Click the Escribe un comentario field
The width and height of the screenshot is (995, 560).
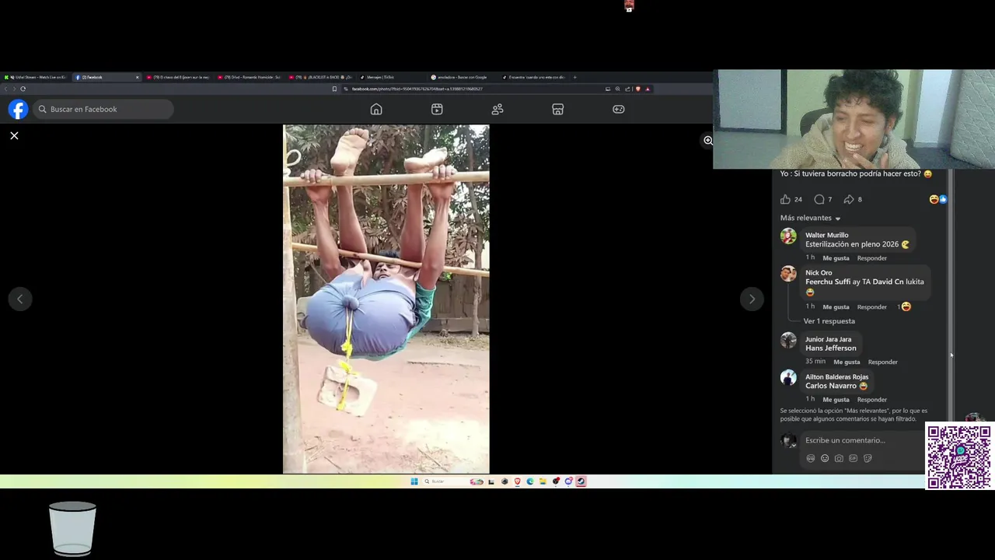(x=864, y=440)
